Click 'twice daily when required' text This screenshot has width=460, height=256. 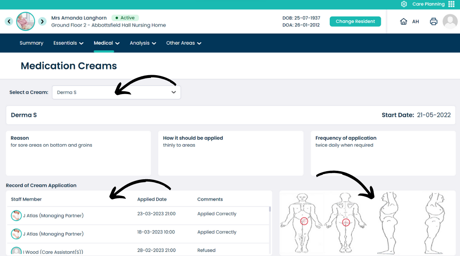344,145
